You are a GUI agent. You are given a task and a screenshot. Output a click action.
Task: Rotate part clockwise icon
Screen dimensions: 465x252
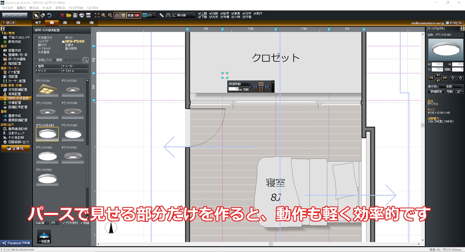click(x=460, y=78)
